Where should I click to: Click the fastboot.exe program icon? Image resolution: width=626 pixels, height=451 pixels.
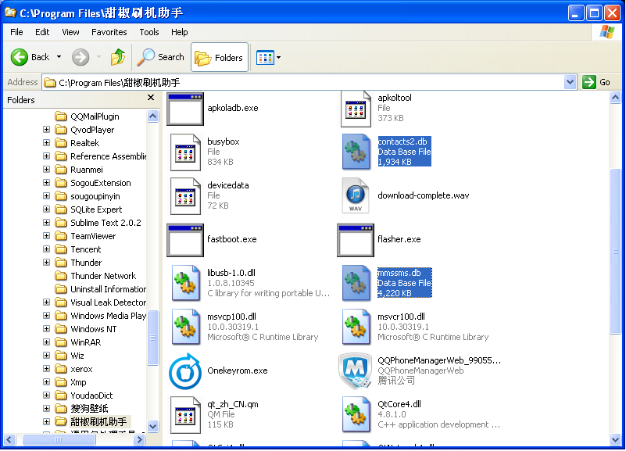click(x=185, y=240)
